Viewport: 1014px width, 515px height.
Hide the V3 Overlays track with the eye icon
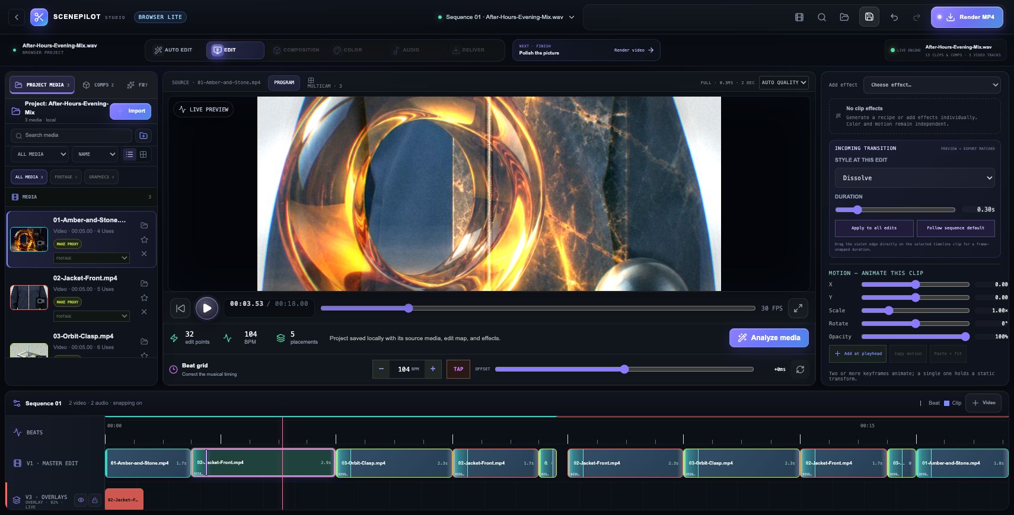(81, 500)
